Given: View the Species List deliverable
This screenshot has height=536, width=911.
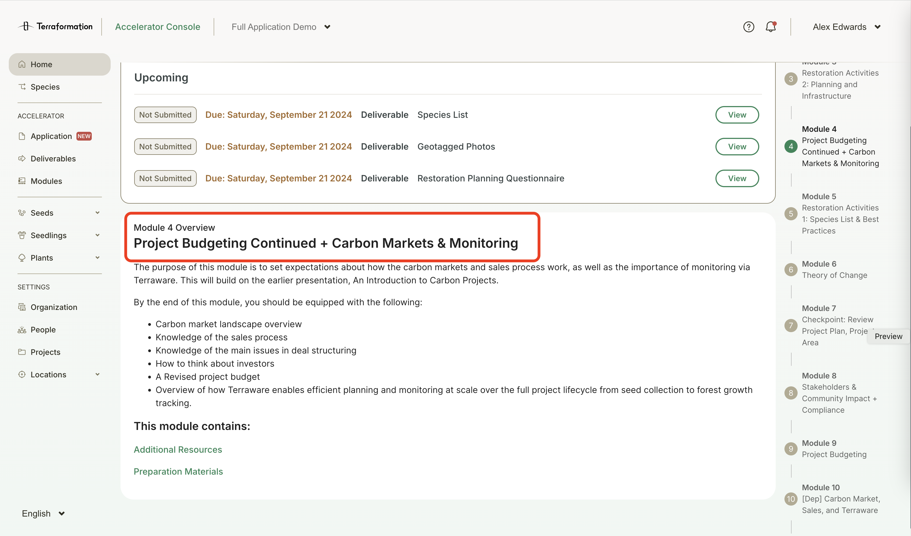Looking at the screenshot, I should tap(737, 115).
